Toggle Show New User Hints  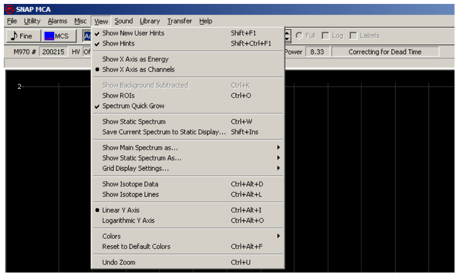(188, 33)
